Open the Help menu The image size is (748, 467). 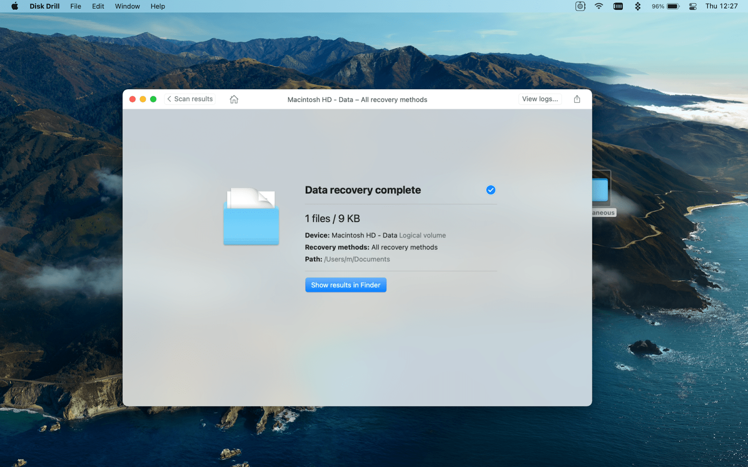(x=158, y=6)
